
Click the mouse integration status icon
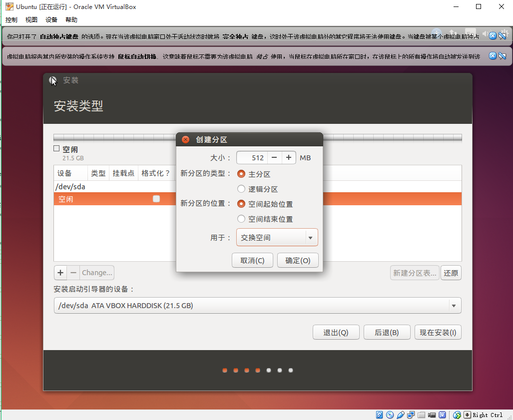pos(457,415)
